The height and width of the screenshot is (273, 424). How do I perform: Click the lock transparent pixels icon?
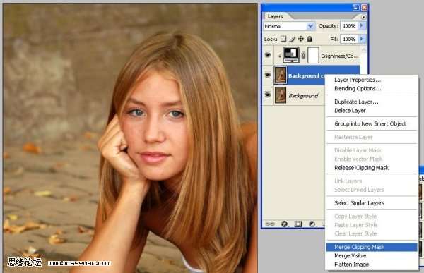click(x=283, y=39)
